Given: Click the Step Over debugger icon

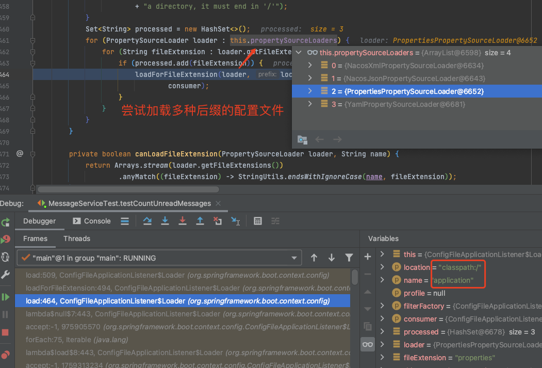Looking at the screenshot, I should point(147,221).
